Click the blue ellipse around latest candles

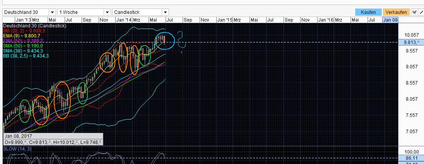[x=175, y=40]
